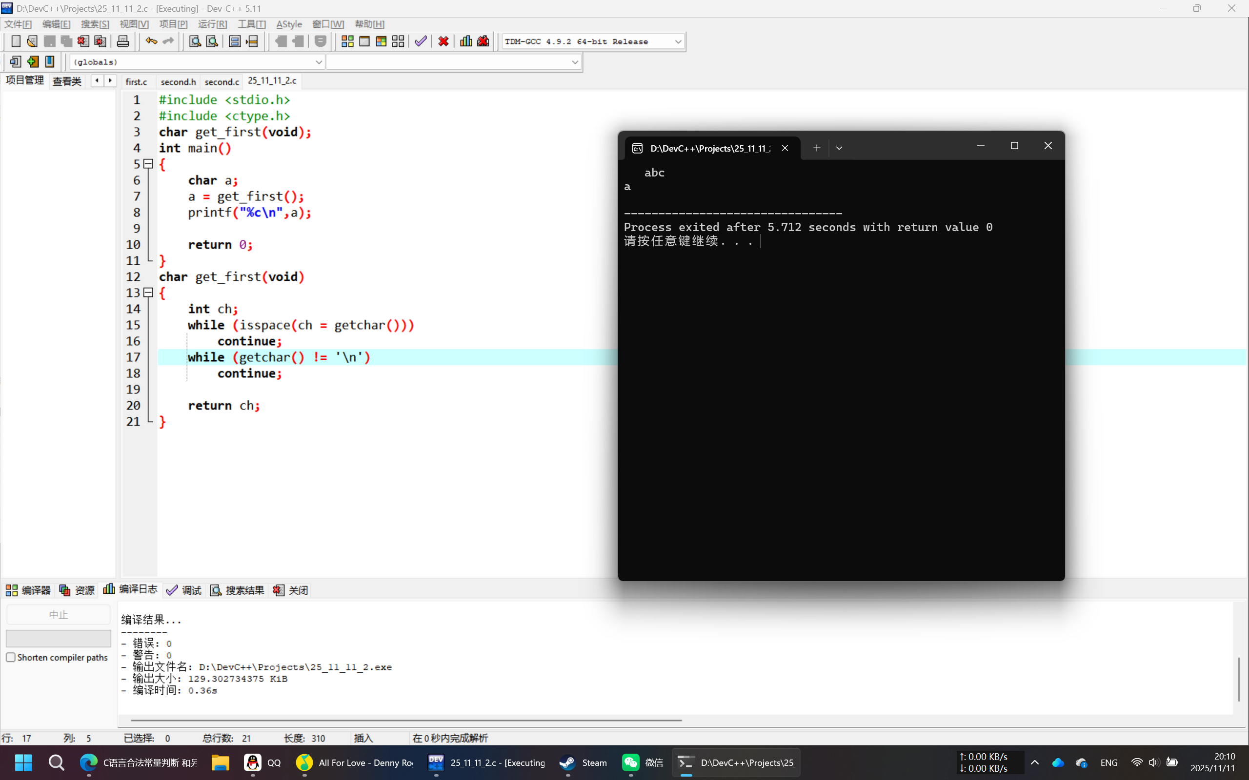The width and height of the screenshot is (1249, 780).
Task: Click the purple checkmark syntax check icon
Action: (421, 41)
